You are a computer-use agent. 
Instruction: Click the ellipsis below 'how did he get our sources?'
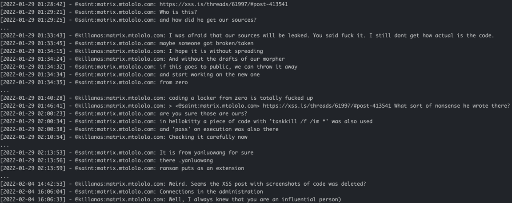point(4,27)
